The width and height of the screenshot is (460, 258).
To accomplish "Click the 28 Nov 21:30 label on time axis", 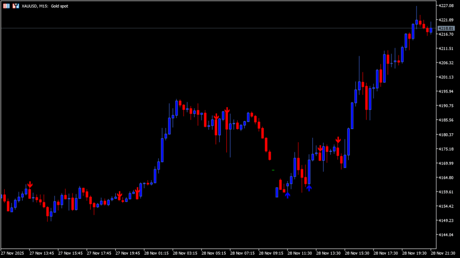I will (x=442, y=253).
